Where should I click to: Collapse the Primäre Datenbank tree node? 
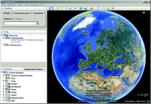click(2, 72)
